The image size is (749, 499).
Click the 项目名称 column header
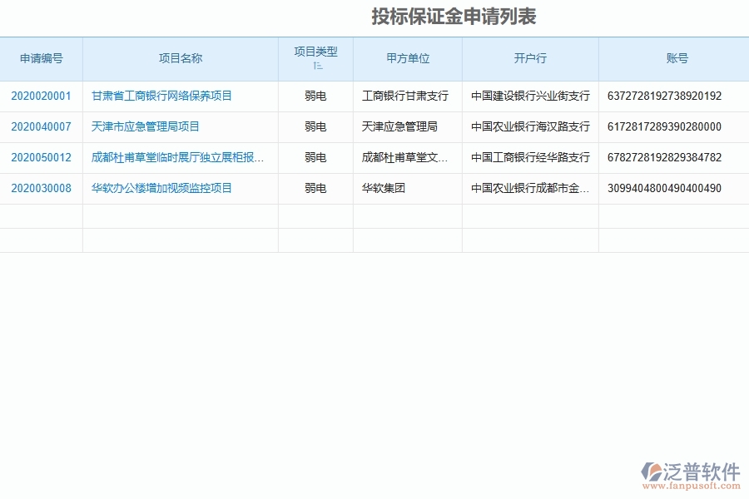pos(180,58)
